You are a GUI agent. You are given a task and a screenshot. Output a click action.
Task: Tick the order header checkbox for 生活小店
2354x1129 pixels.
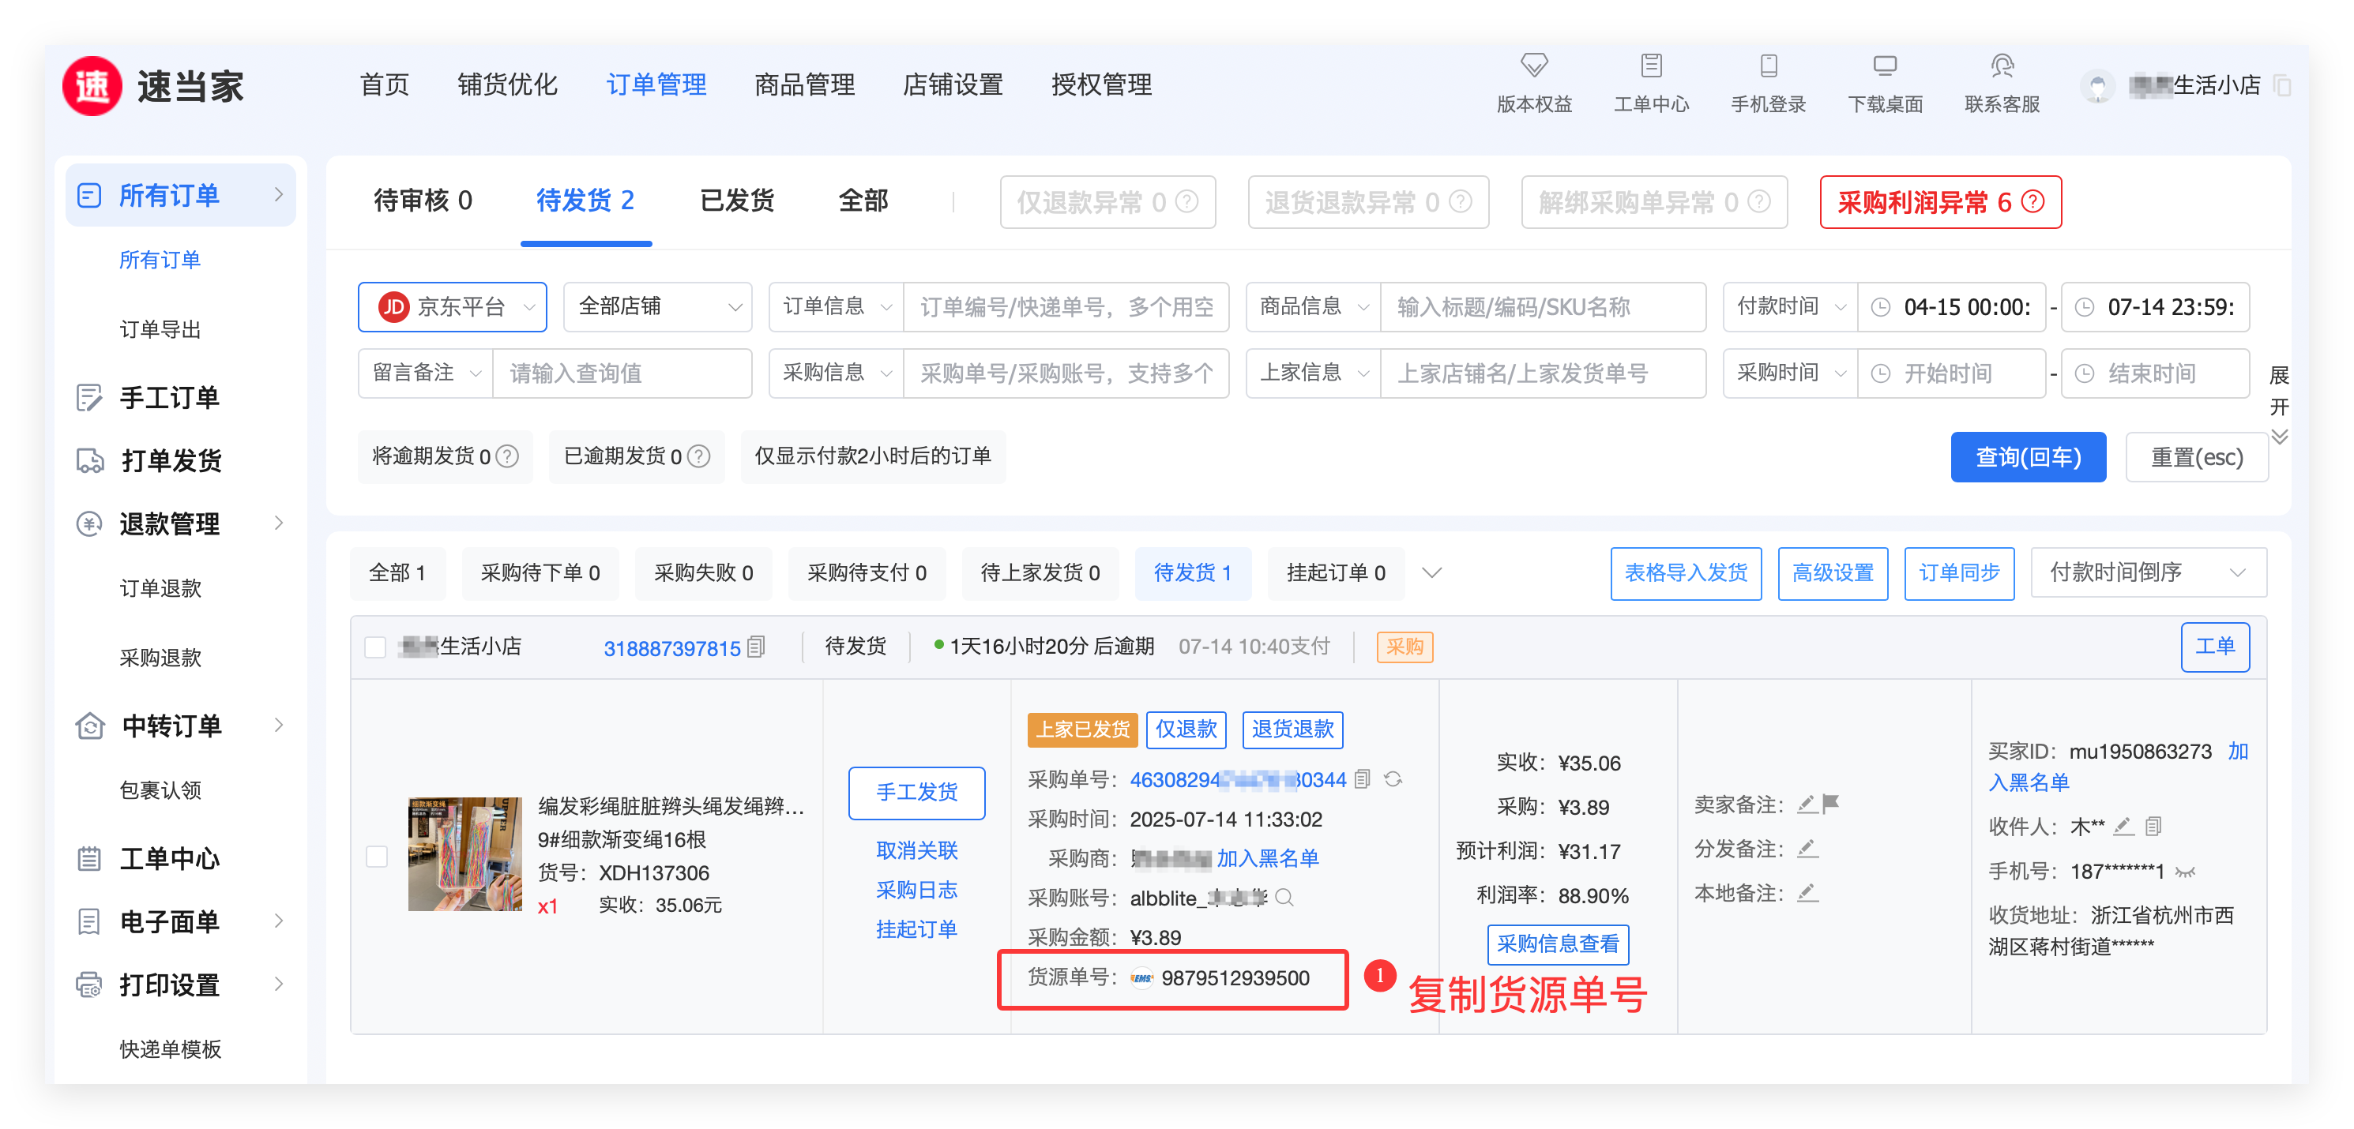coord(375,647)
